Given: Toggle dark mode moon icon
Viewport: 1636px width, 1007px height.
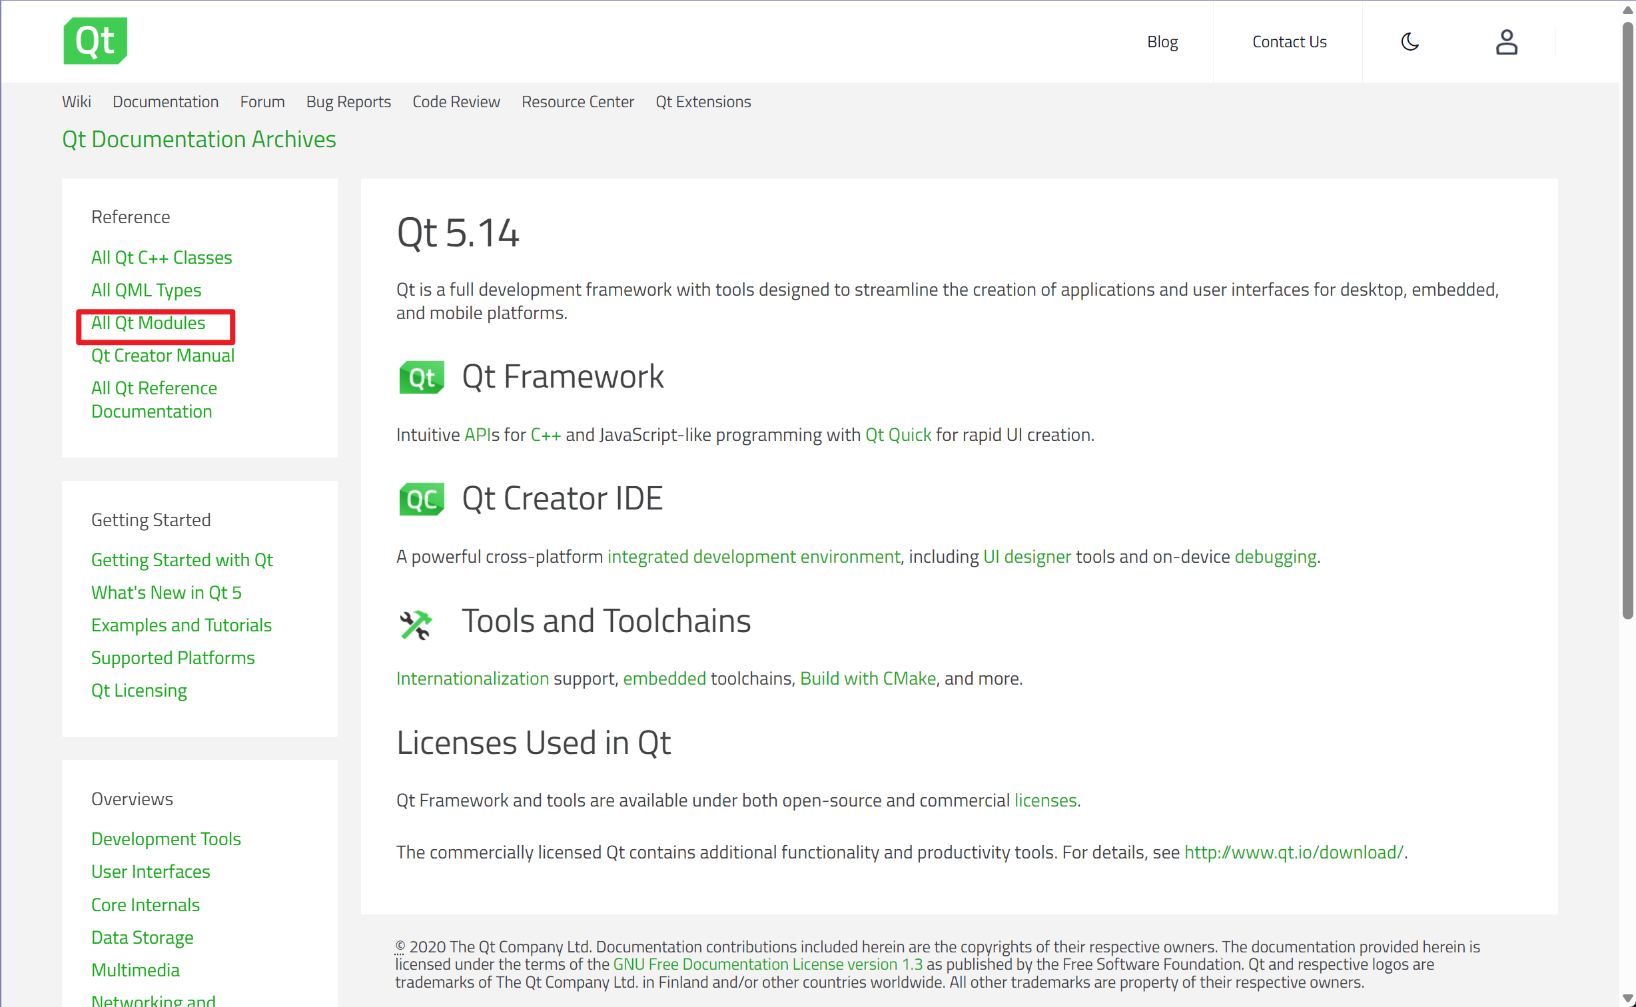Looking at the screenshot, I should 1410,42.
